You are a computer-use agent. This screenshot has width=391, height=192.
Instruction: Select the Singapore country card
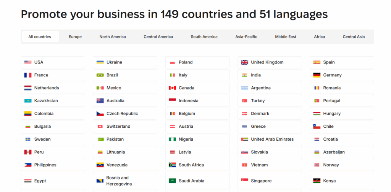[x=270, y=181]
